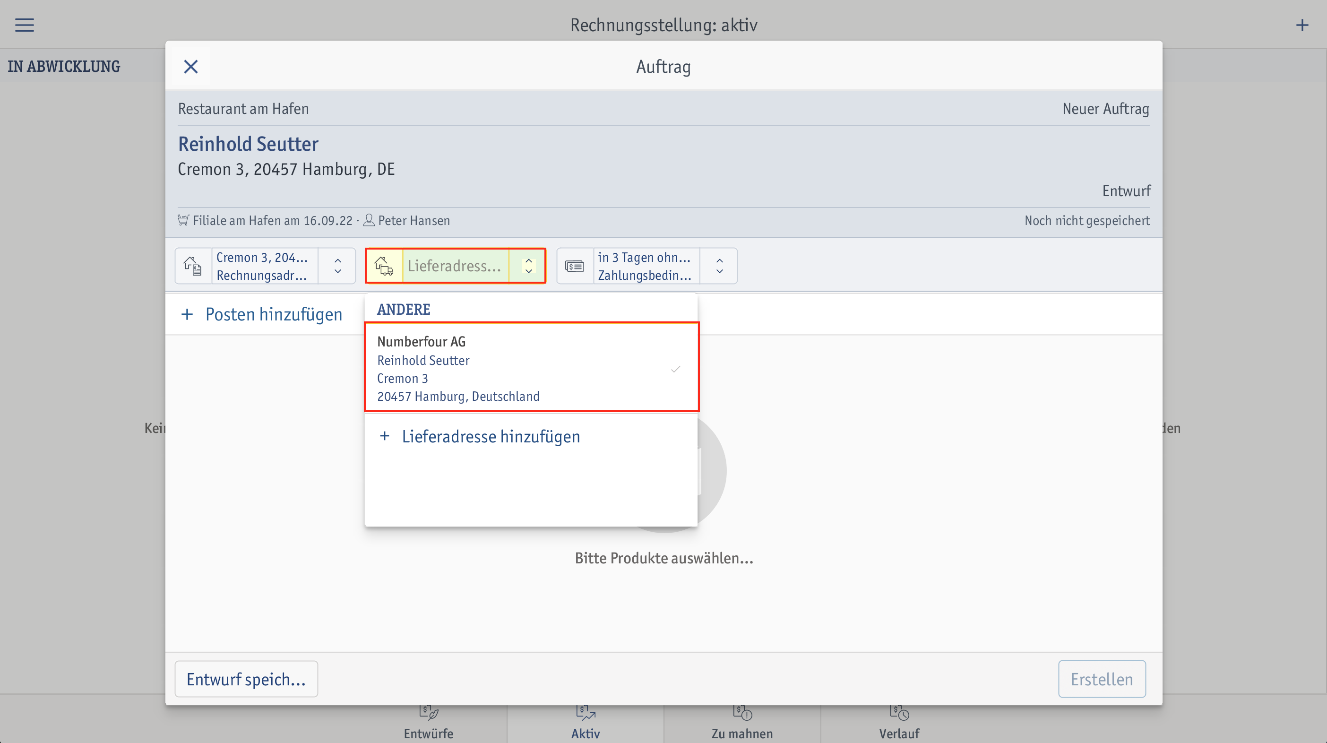
Task: Click the 'Entwurf' status text
Action: [x=1126, y=190]
